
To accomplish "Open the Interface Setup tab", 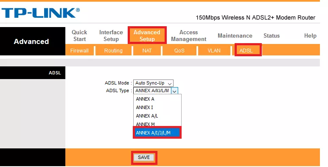I will (111, 36).
